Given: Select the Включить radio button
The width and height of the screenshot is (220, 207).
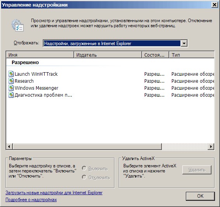Looking at the screenshot, I should tap(84, 168).
